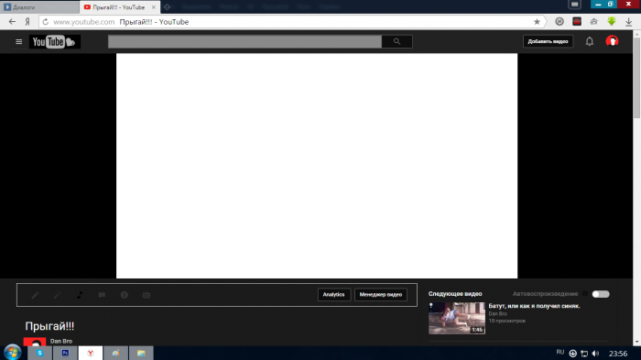Open the Windows Start button
This screenshot has height=360, width=641.
[x=12, y=353]
